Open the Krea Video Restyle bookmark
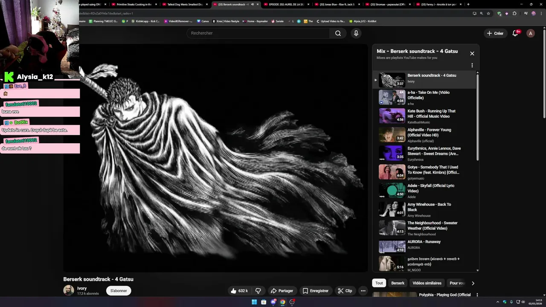546x307 pixels. point(226,21)
